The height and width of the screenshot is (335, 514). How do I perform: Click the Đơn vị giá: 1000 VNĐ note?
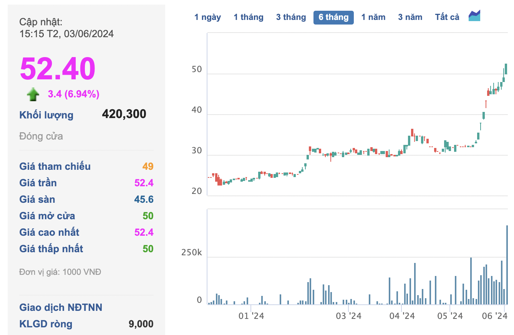click(60, 272)
